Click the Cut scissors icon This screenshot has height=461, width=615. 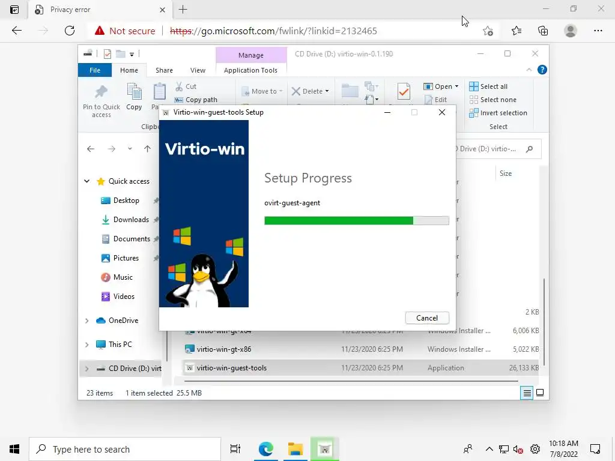point(179,86)
